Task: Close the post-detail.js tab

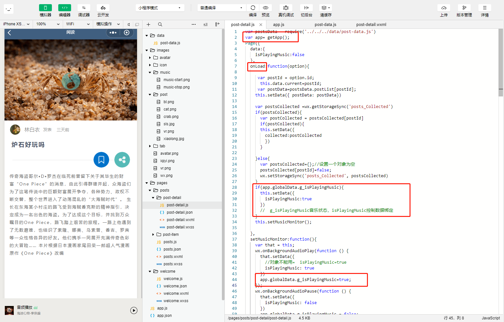Action: coord(261,25)
